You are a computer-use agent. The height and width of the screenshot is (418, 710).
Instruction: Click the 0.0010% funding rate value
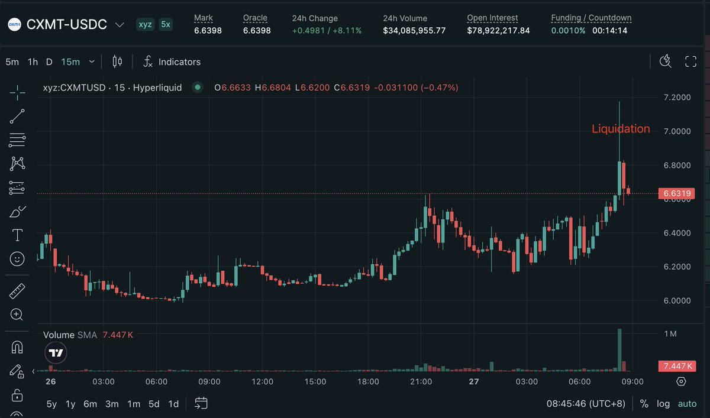point(568,30)
